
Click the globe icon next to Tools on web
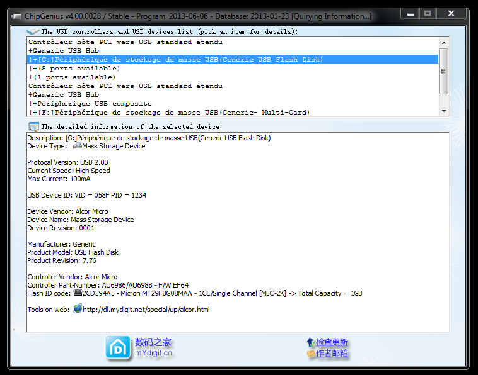[x=78, y=309]
